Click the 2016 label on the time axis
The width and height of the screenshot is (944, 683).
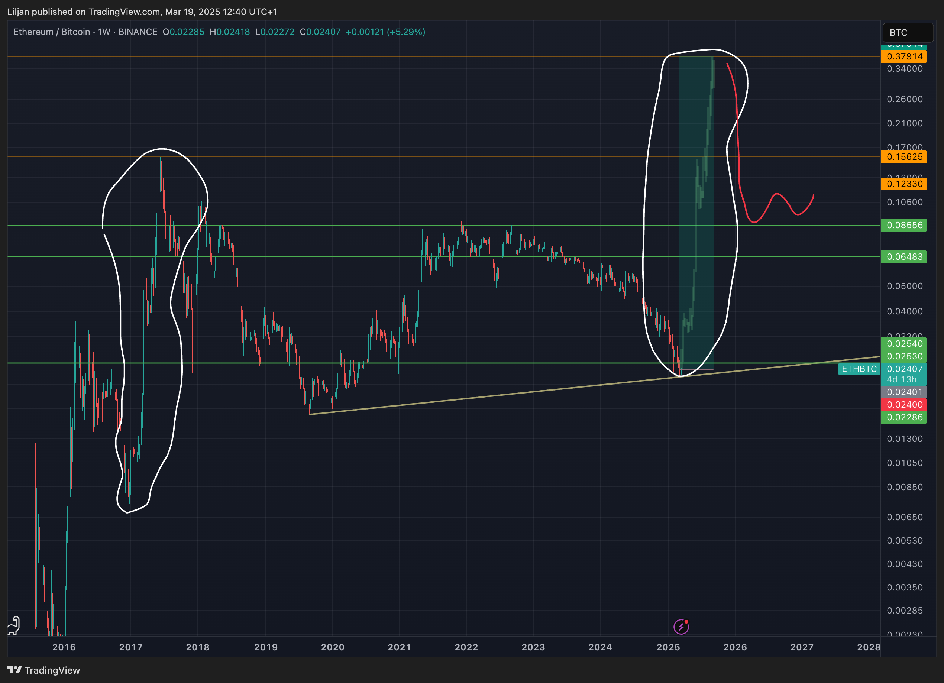click(64, 647)
